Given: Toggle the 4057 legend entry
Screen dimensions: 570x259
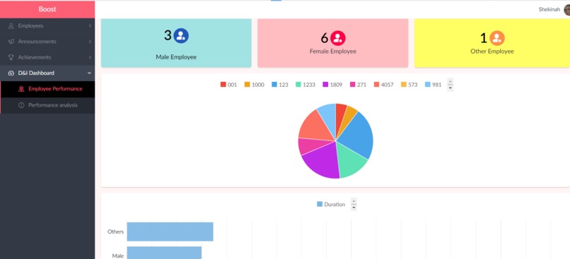Looking at the screenshot, I should pyautogui.click(x=383, y=85).
